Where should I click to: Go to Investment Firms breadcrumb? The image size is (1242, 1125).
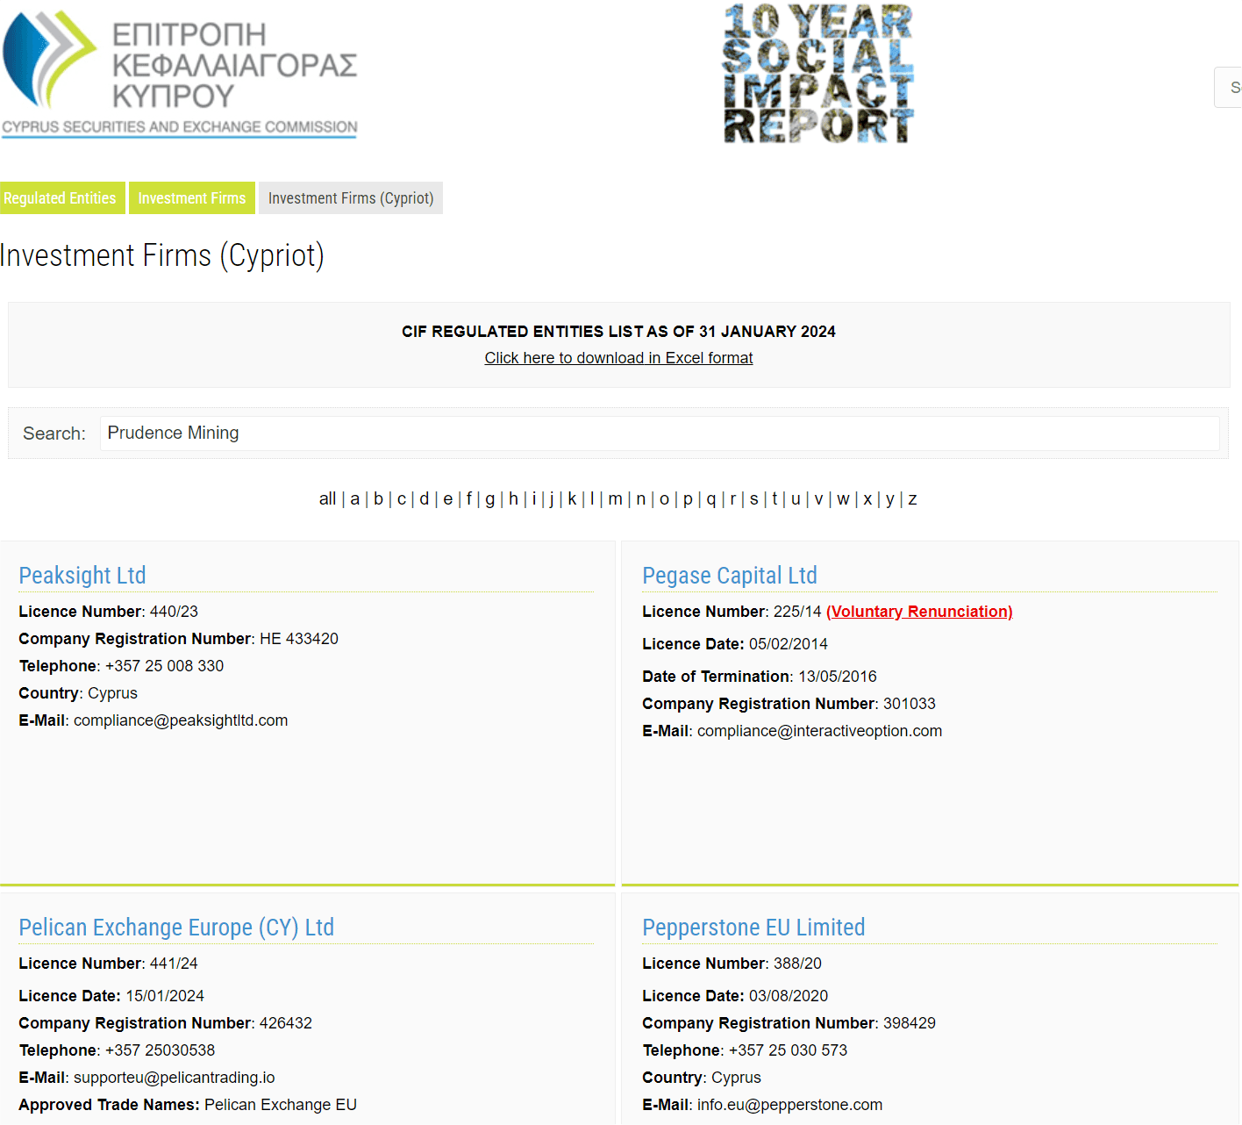click(192, 198)
